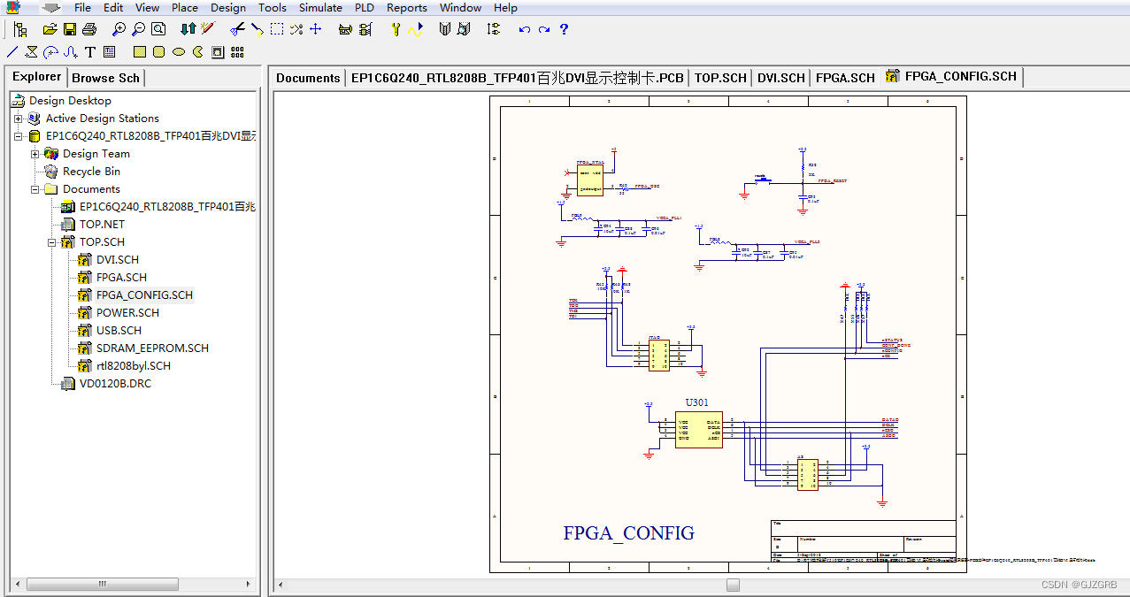
Task: Open Help via the question mark icon
Action: (x=564, y=28)
